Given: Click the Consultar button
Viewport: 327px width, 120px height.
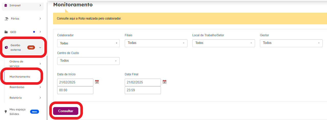Looking at the screenshot, I should (x=66, y=111).
